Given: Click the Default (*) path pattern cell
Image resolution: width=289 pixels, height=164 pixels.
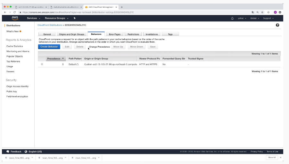Looking at the screenshot, I should click(74, 64).
